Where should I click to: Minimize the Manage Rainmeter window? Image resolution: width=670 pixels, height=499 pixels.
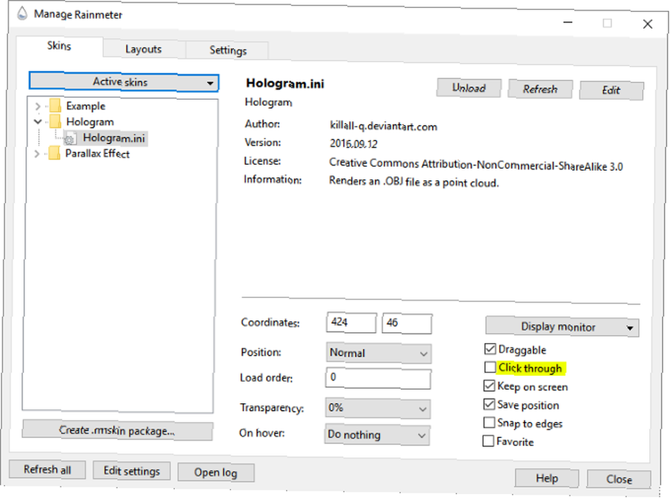tap(568, 22)
